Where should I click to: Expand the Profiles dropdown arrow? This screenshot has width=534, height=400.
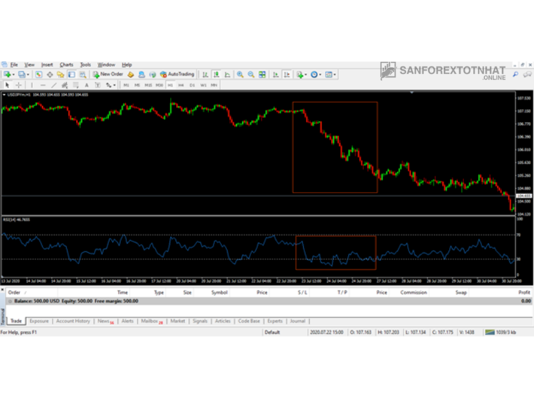point(28,75)
